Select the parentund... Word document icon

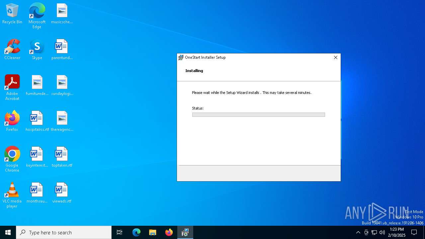tap(62, 50)
